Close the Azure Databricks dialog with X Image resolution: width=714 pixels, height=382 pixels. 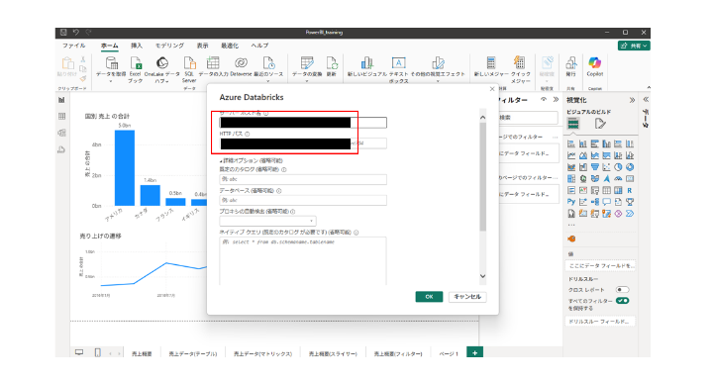pyautogui.click(x=492, y=89)
